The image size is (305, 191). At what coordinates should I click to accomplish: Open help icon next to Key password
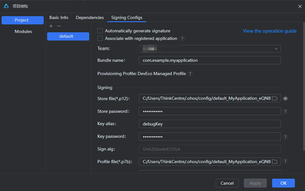coord(285,137)
